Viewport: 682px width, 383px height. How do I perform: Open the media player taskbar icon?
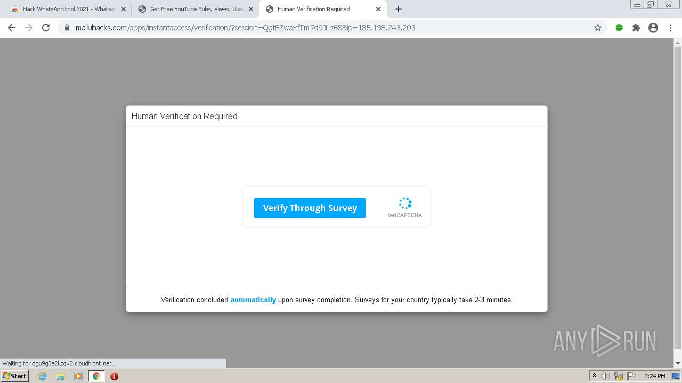78,376
